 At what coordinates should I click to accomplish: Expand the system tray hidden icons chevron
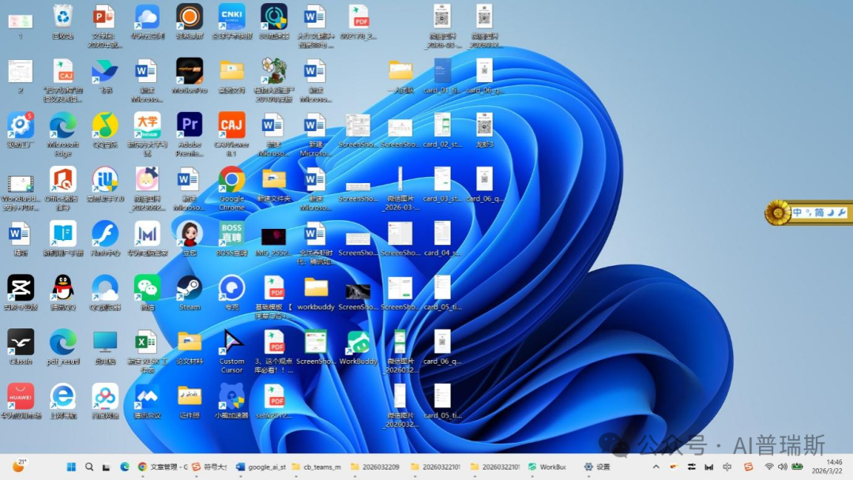[656, 467]
